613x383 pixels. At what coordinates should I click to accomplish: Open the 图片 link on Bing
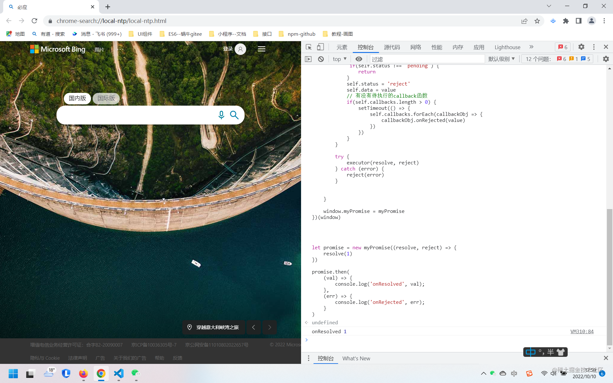tap(99, 49)
